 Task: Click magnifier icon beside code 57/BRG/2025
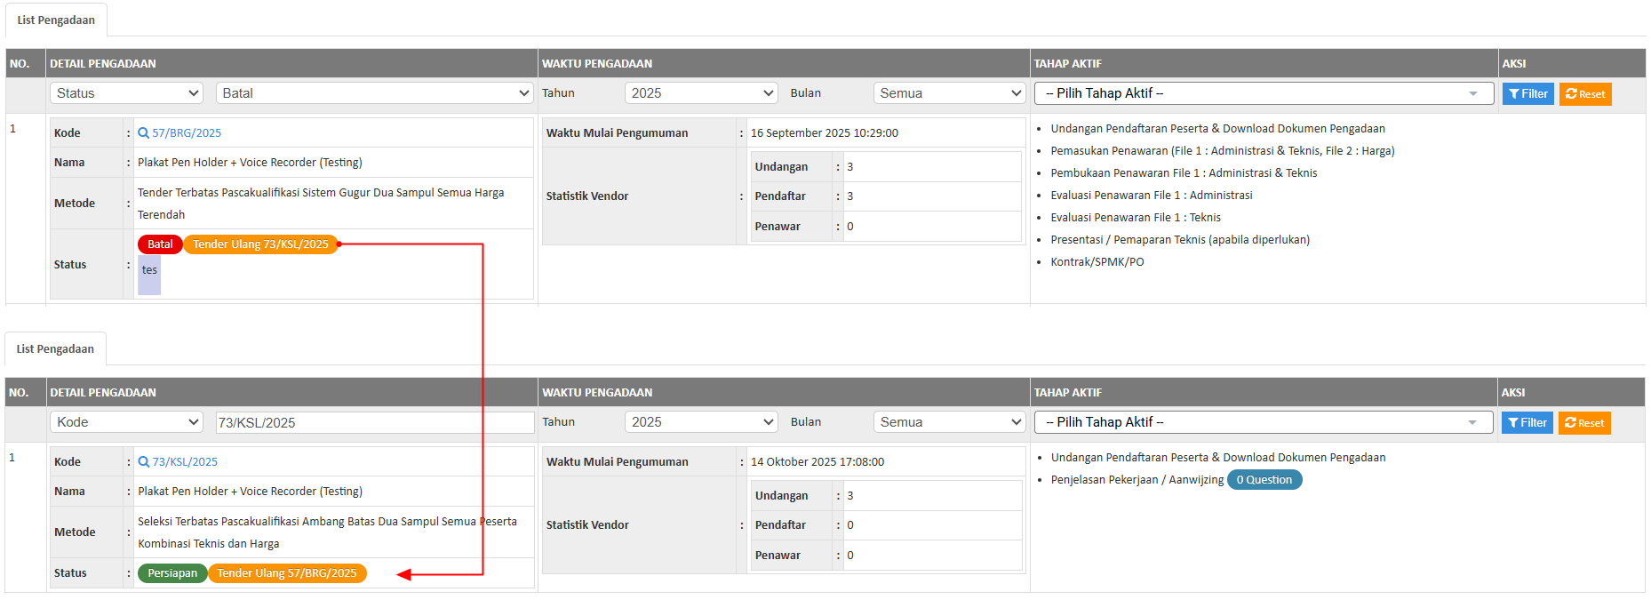pos(143,133)
